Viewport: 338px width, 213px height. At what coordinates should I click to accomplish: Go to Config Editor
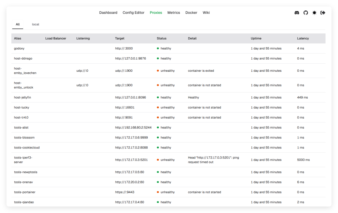pos(133,13)
